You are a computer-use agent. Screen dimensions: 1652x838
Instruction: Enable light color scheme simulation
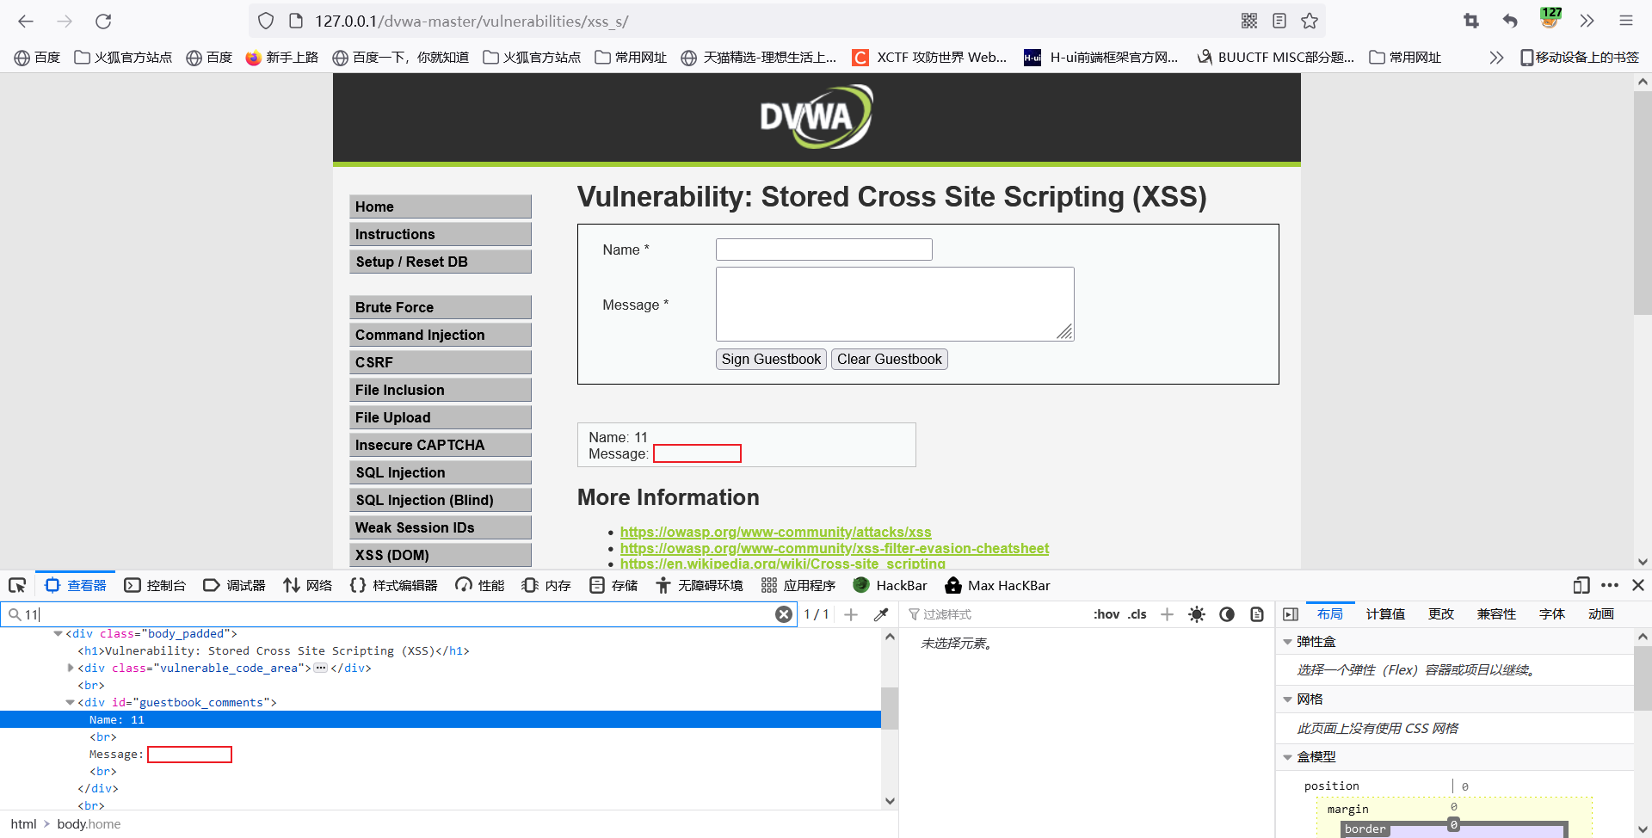tap(1197, 614)
